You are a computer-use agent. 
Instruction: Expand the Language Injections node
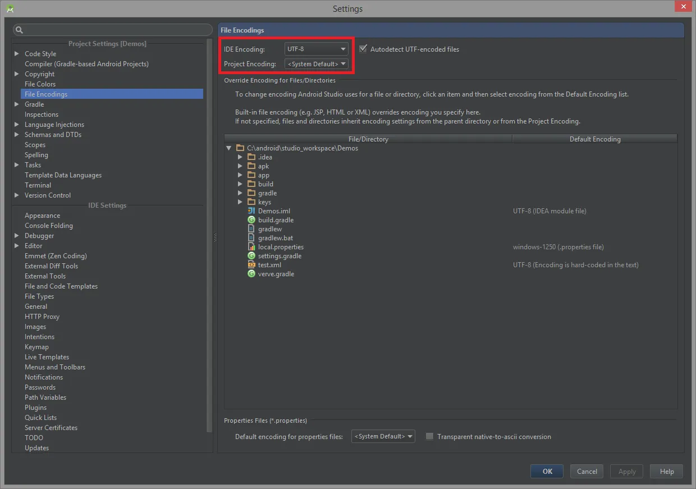point(17,125)
